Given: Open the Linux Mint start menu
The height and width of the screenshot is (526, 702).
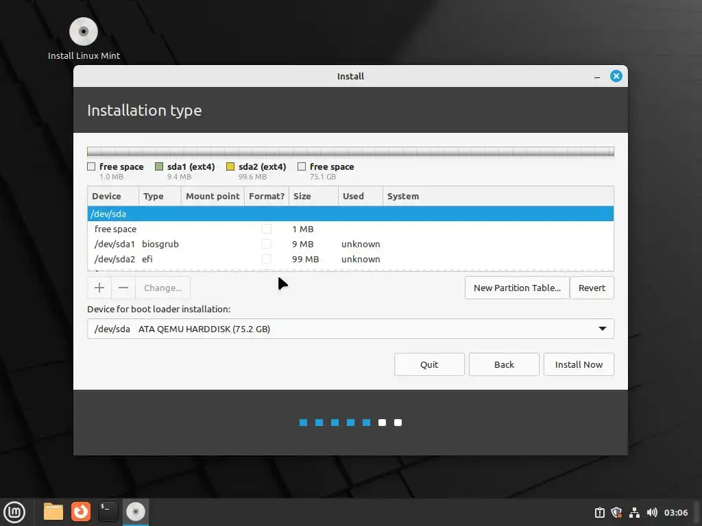Looking at the screenshot, I should coord(14,512).
